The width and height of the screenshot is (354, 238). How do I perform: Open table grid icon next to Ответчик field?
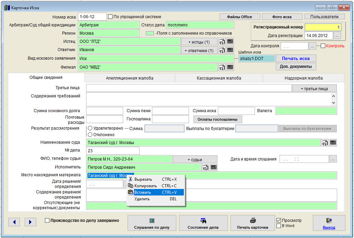[x=230, y=50]
